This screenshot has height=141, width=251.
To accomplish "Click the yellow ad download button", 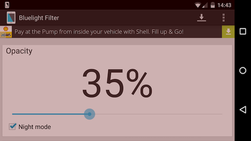I will (228, 32).
